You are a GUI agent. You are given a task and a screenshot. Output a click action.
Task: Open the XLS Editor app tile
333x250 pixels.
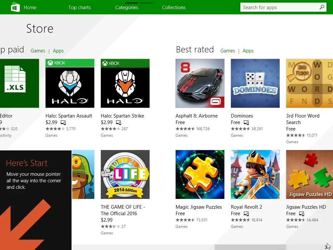point(19,83)
